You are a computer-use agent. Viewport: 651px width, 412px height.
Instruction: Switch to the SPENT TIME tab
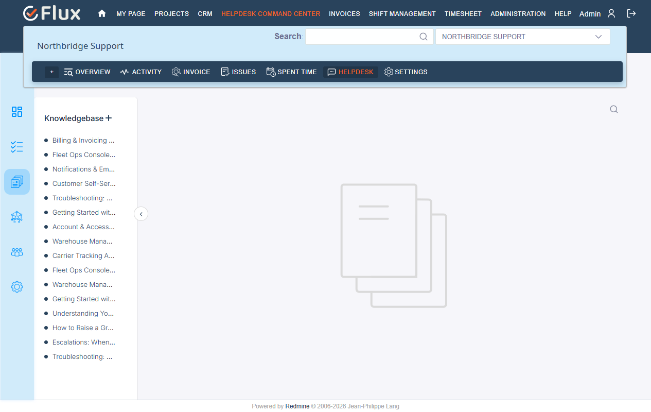[291, 72]
